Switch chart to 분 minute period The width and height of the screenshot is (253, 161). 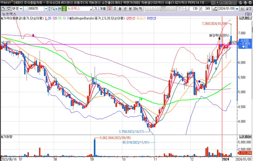131,9
